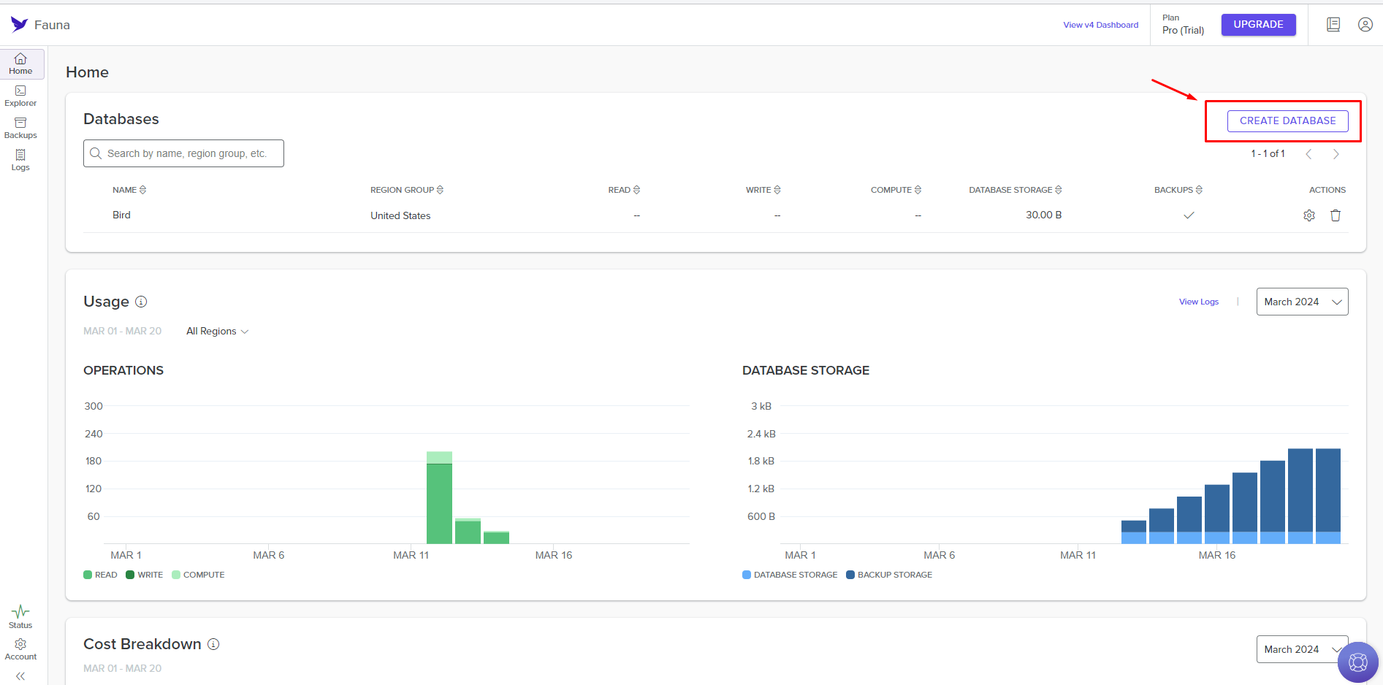1383x685 pixels.
Task: Open settings for the Bird database
Action: [1309, 215]
